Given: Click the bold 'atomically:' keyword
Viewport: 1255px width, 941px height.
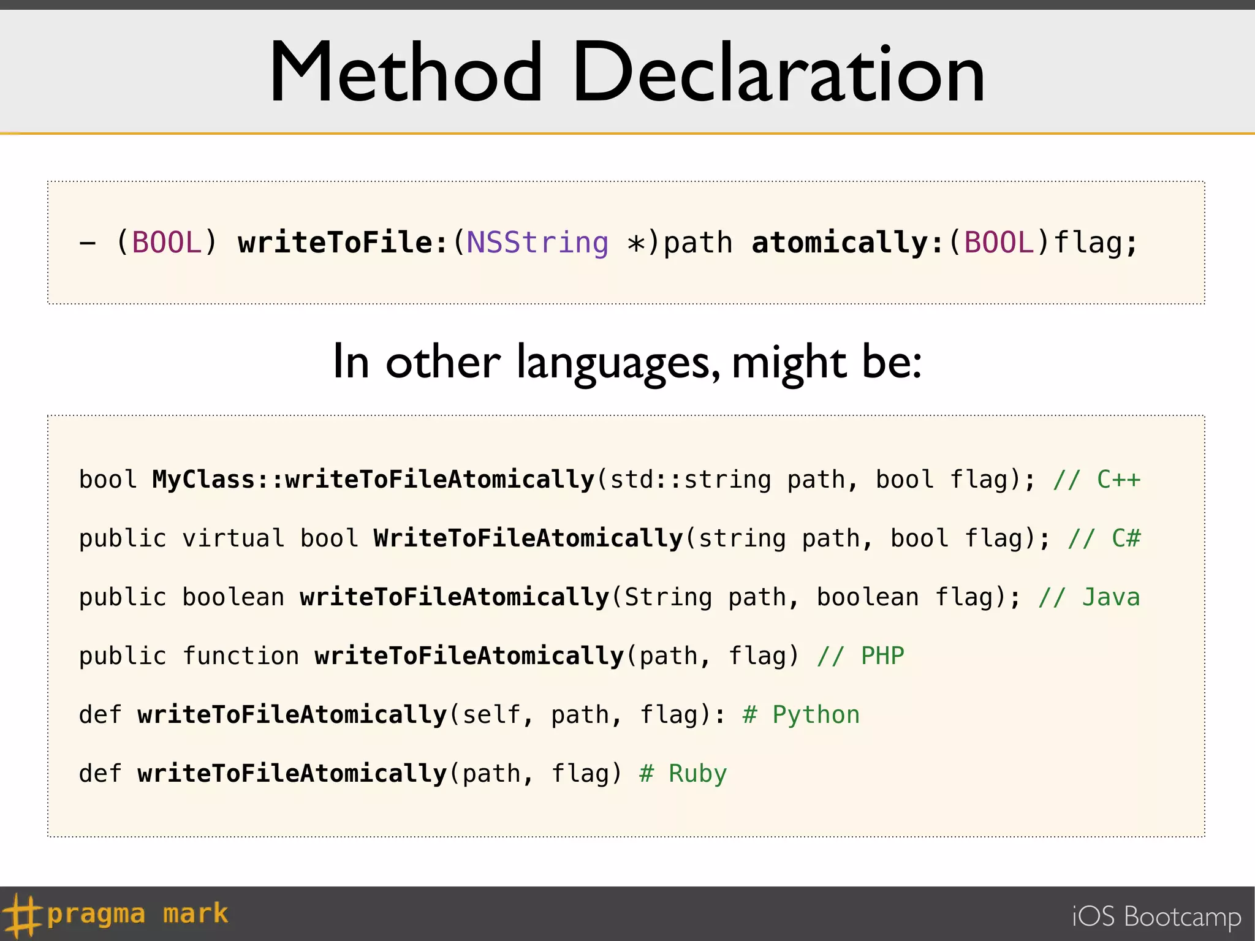Looking at the screenshot, I should [847, 243].
